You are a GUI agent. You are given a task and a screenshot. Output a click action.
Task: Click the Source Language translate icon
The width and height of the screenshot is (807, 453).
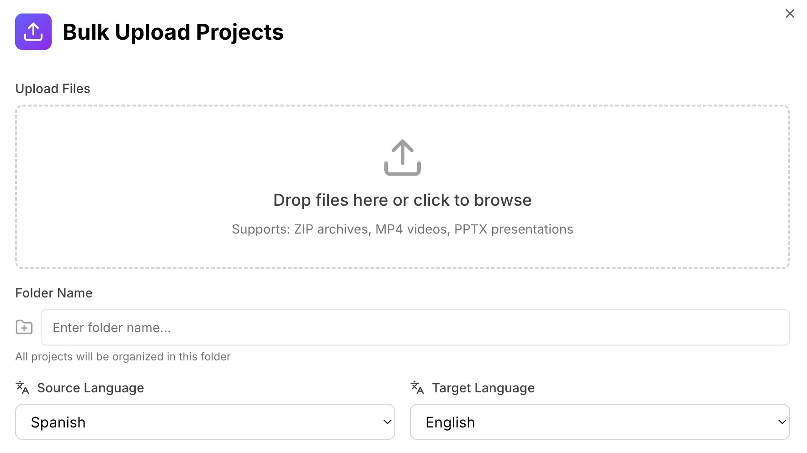pos(22,387)
